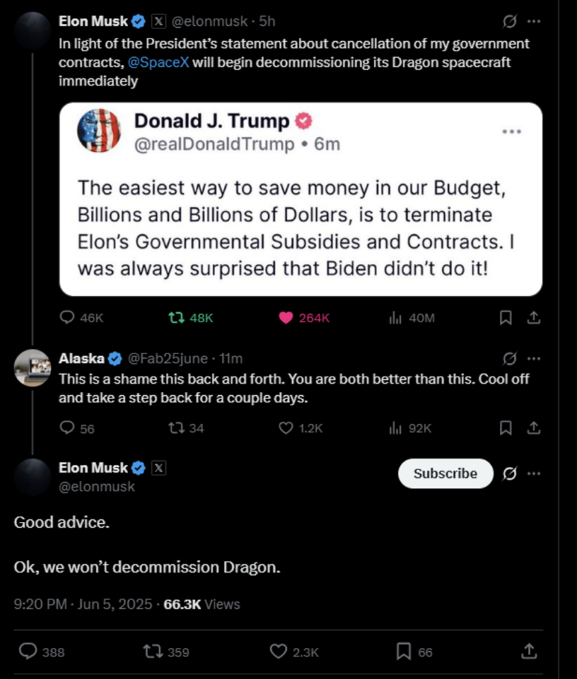The width and height of the screenshot is (577, 679).
Task: Reply to Alaska's comment
Action: click(x=67, y=428)
